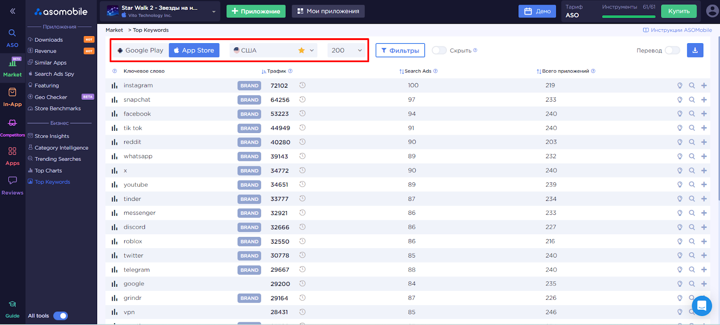This screenshot has height=325, width=720.
Task: Click the keyword 'roblox'
Action: 133,241
